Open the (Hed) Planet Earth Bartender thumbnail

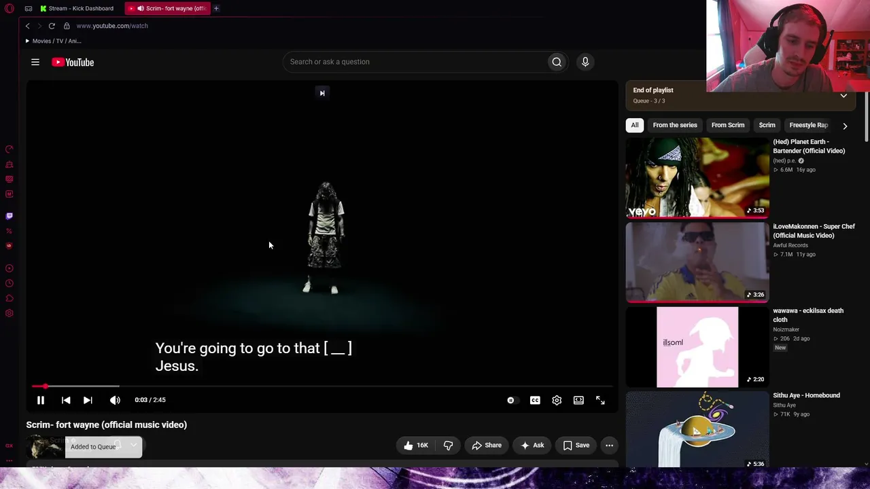click(x=697, y=177)
